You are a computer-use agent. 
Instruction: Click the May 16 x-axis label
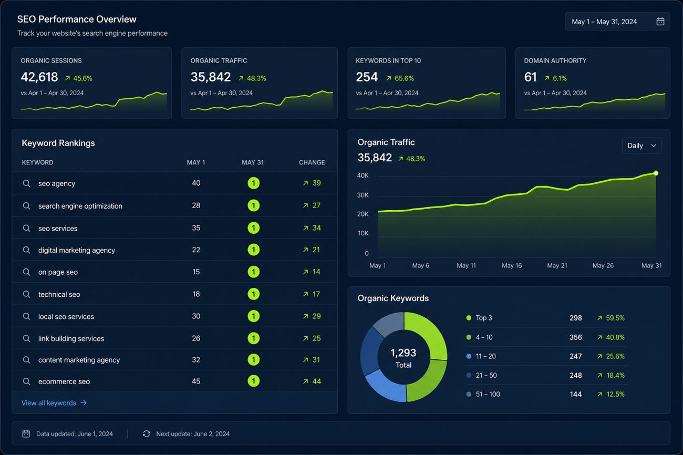(x=512, y=265)
